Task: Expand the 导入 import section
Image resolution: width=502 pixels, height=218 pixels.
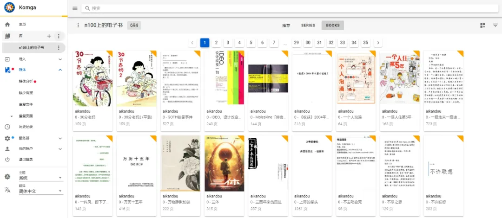Action: click(60, 59)
